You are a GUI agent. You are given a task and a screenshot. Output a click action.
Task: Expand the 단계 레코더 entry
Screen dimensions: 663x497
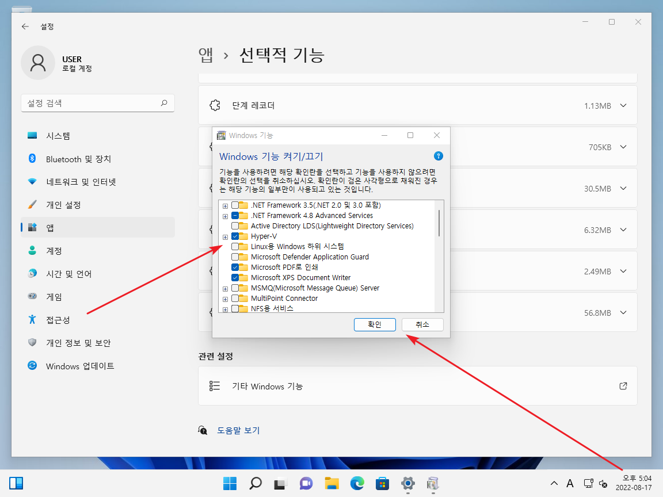coord(623,106)
